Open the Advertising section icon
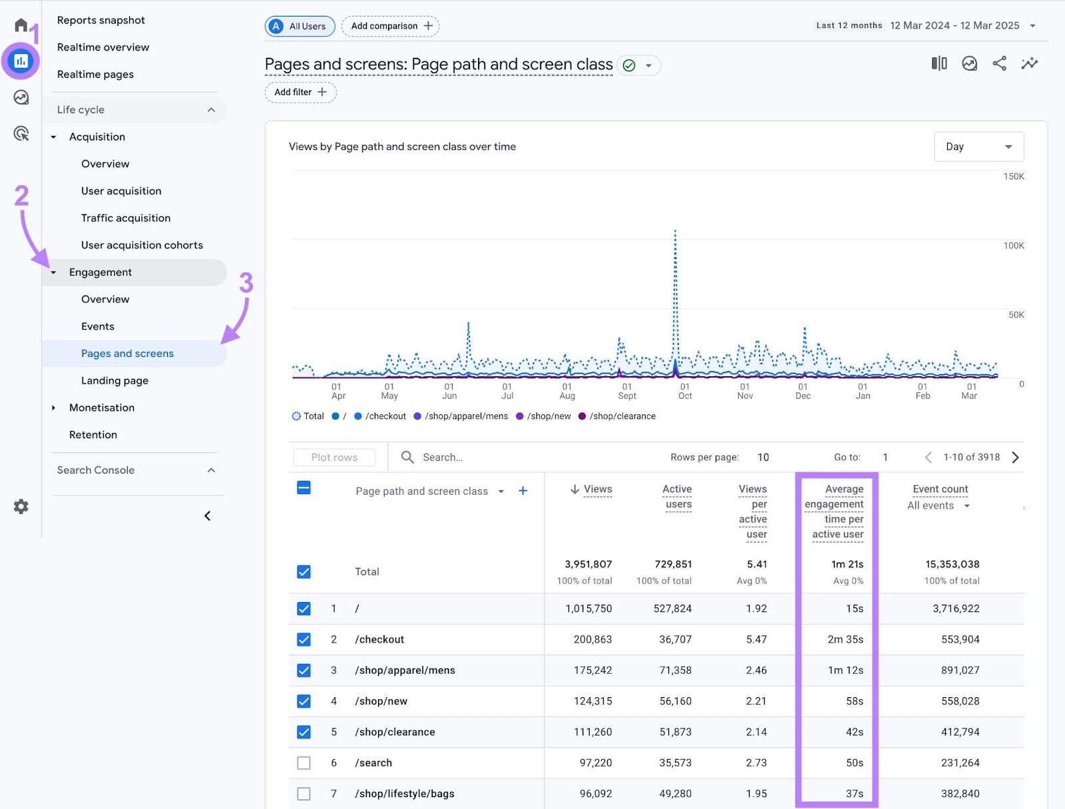Viewport: 1065px width, 809px height. (x=21, y=135)
